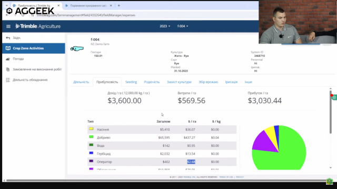Click scrollbar down arrow in content panel
Image resolution: width=337 pixels, height=189 pixels.
point(331,167)
